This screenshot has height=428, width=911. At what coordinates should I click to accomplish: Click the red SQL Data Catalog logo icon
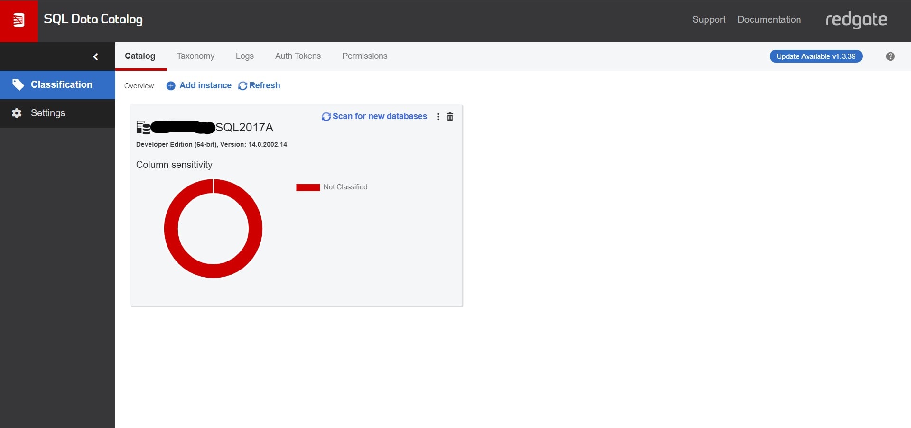click(x=19, y=20)
